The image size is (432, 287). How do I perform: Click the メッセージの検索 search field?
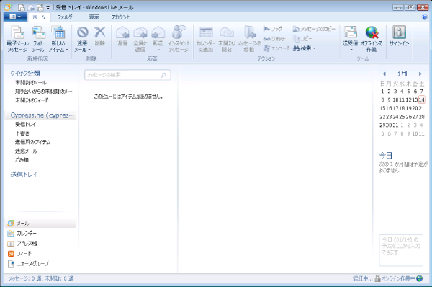[127, 75]
